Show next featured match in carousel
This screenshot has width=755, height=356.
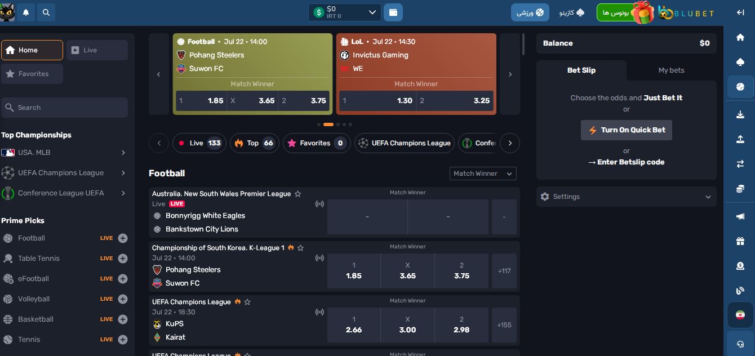click(510, 74)
